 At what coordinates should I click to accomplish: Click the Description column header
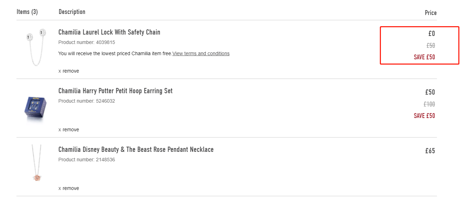pos(72,12)
